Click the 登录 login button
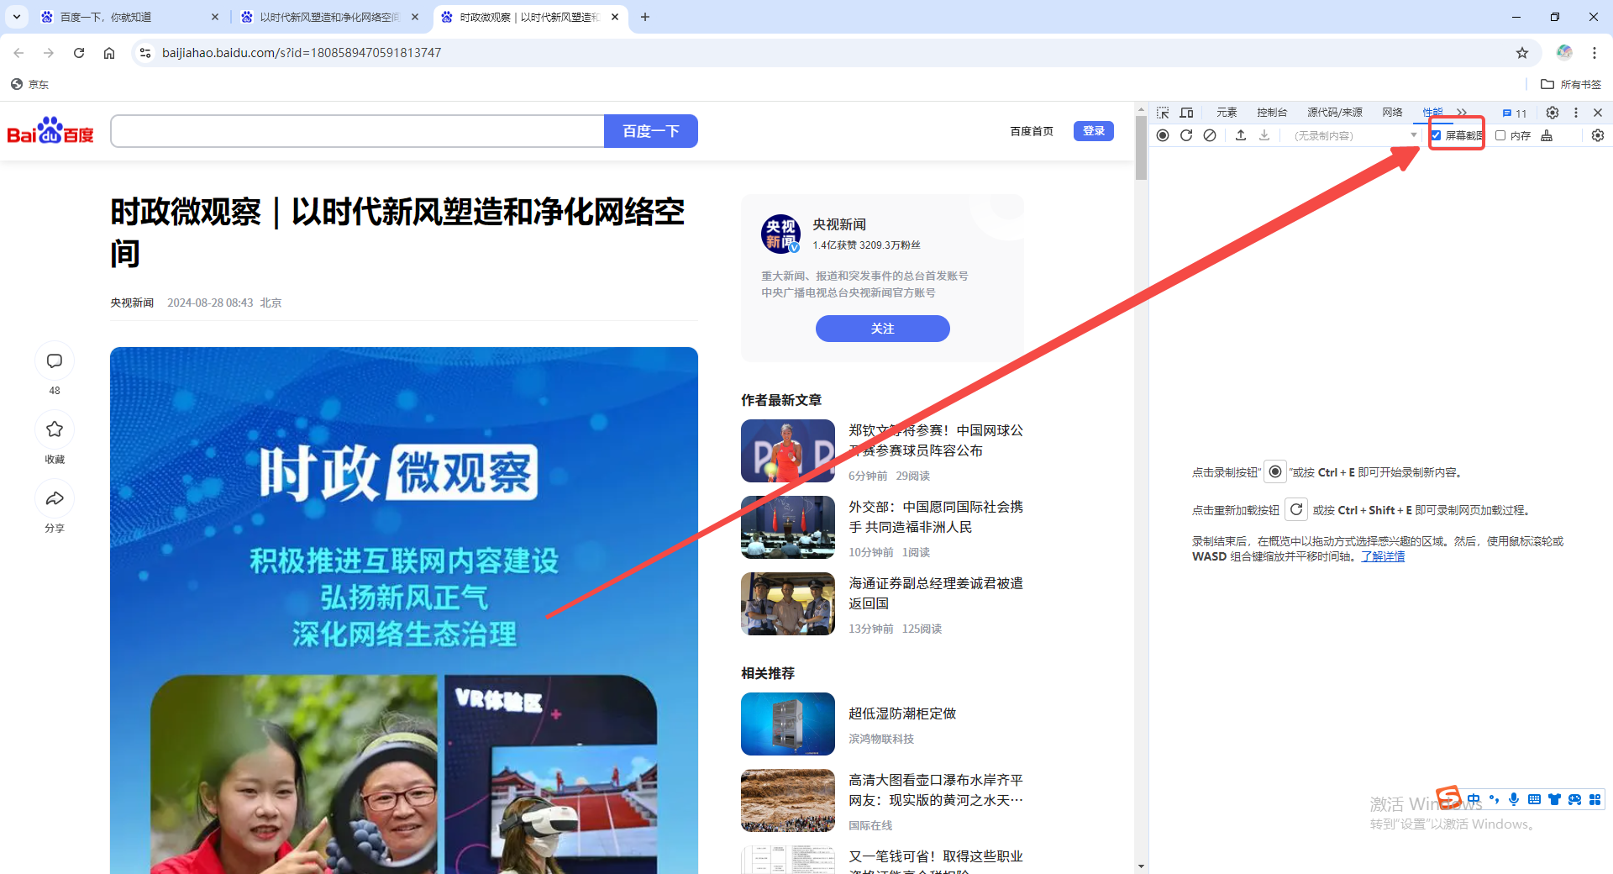 pos(1094,131)
